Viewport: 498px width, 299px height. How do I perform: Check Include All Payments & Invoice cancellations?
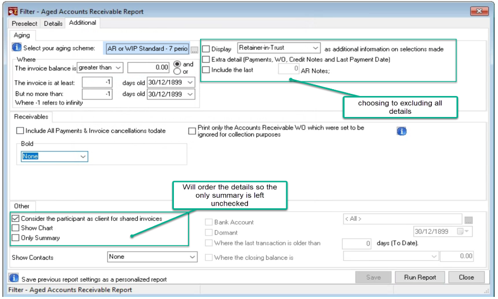click(20, 131)
